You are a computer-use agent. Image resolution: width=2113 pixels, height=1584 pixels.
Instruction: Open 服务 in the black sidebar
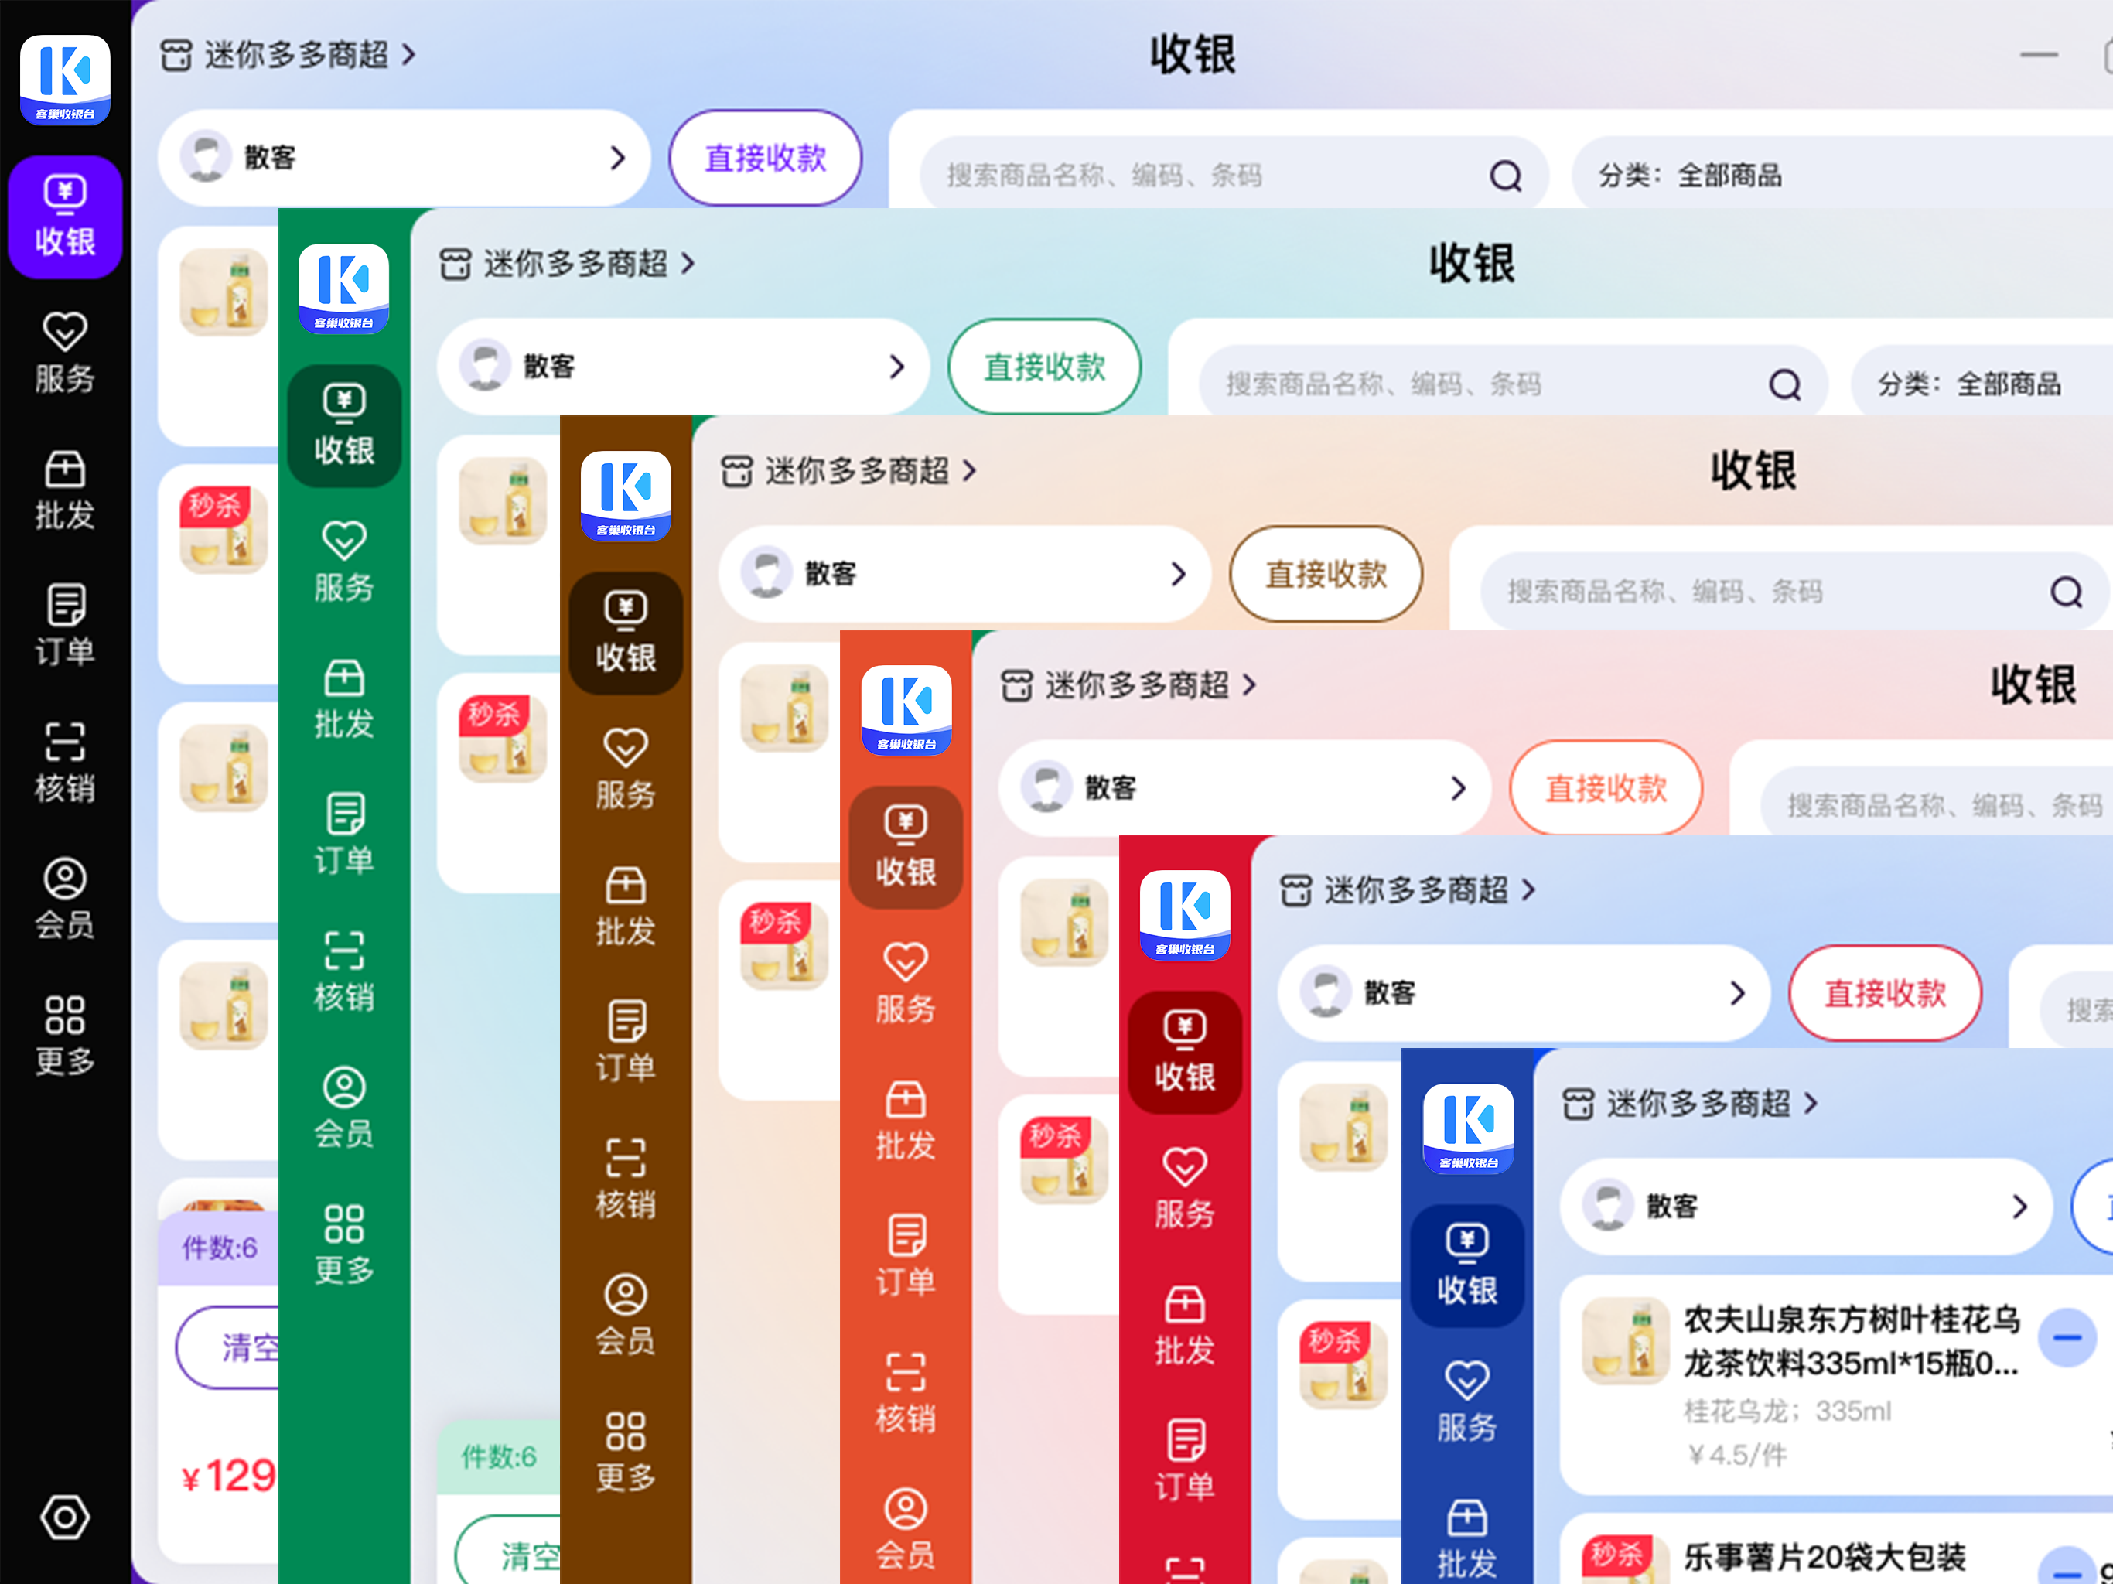[65, 354]
